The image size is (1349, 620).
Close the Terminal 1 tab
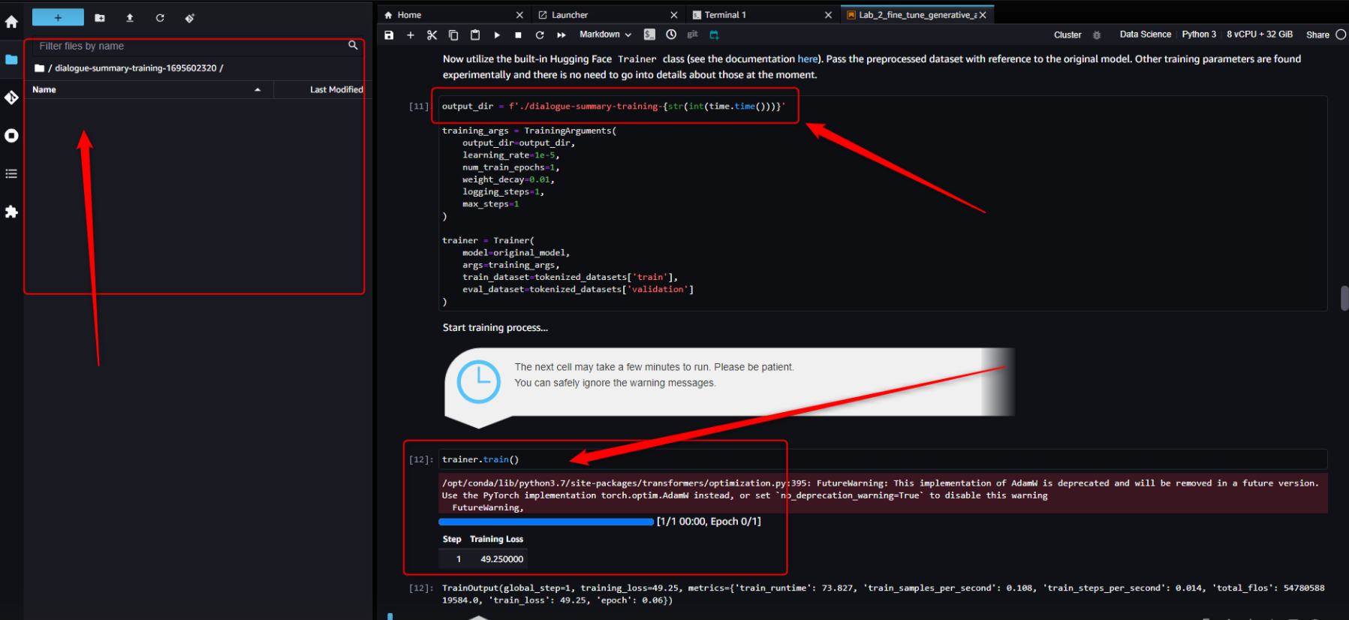(x=828, y=15)
